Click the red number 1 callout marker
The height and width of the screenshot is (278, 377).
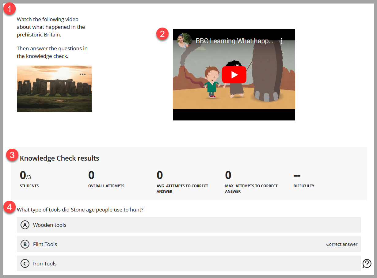(x=10, y=9)
